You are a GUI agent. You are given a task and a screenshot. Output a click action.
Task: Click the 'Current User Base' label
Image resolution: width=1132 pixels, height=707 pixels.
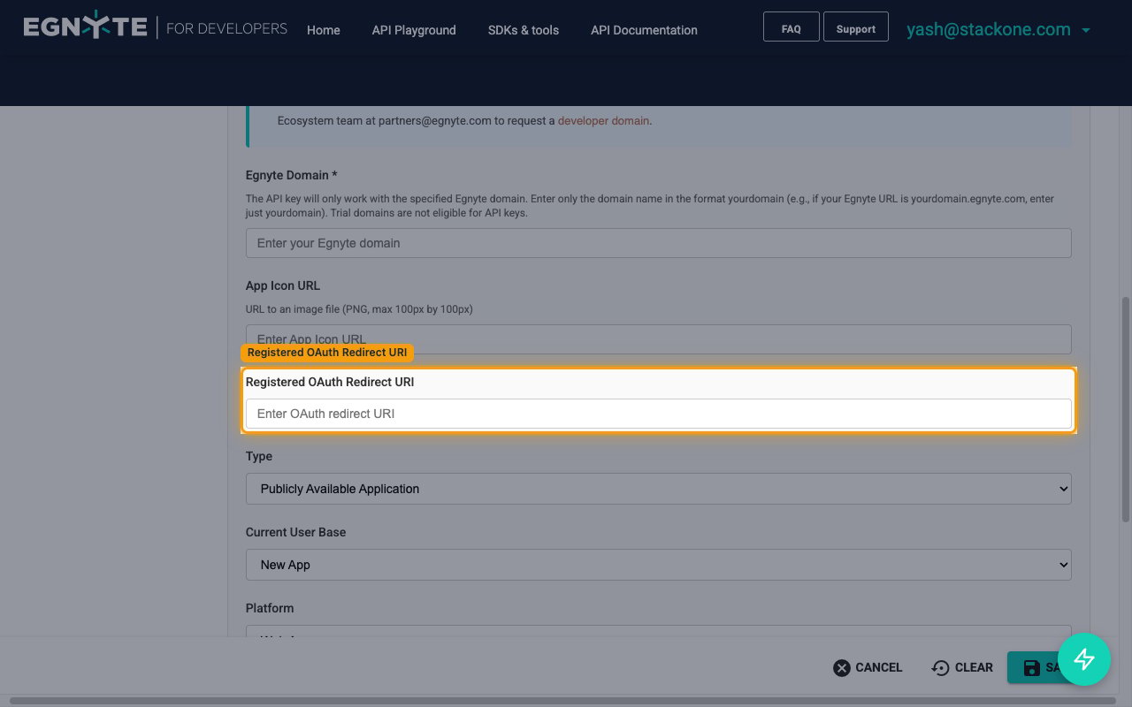(295, 532)
